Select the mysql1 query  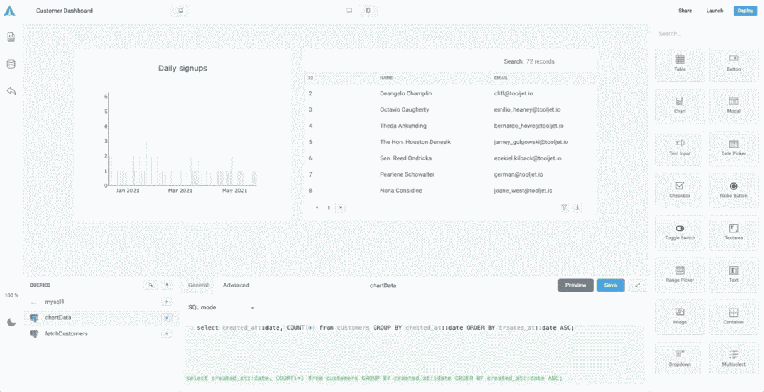point(54,302)
